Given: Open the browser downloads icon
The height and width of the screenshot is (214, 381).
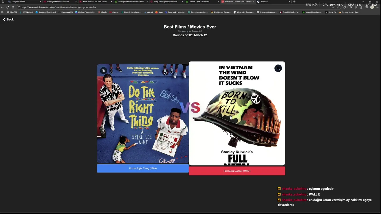Looking at the screenshot, I should 361,7.
